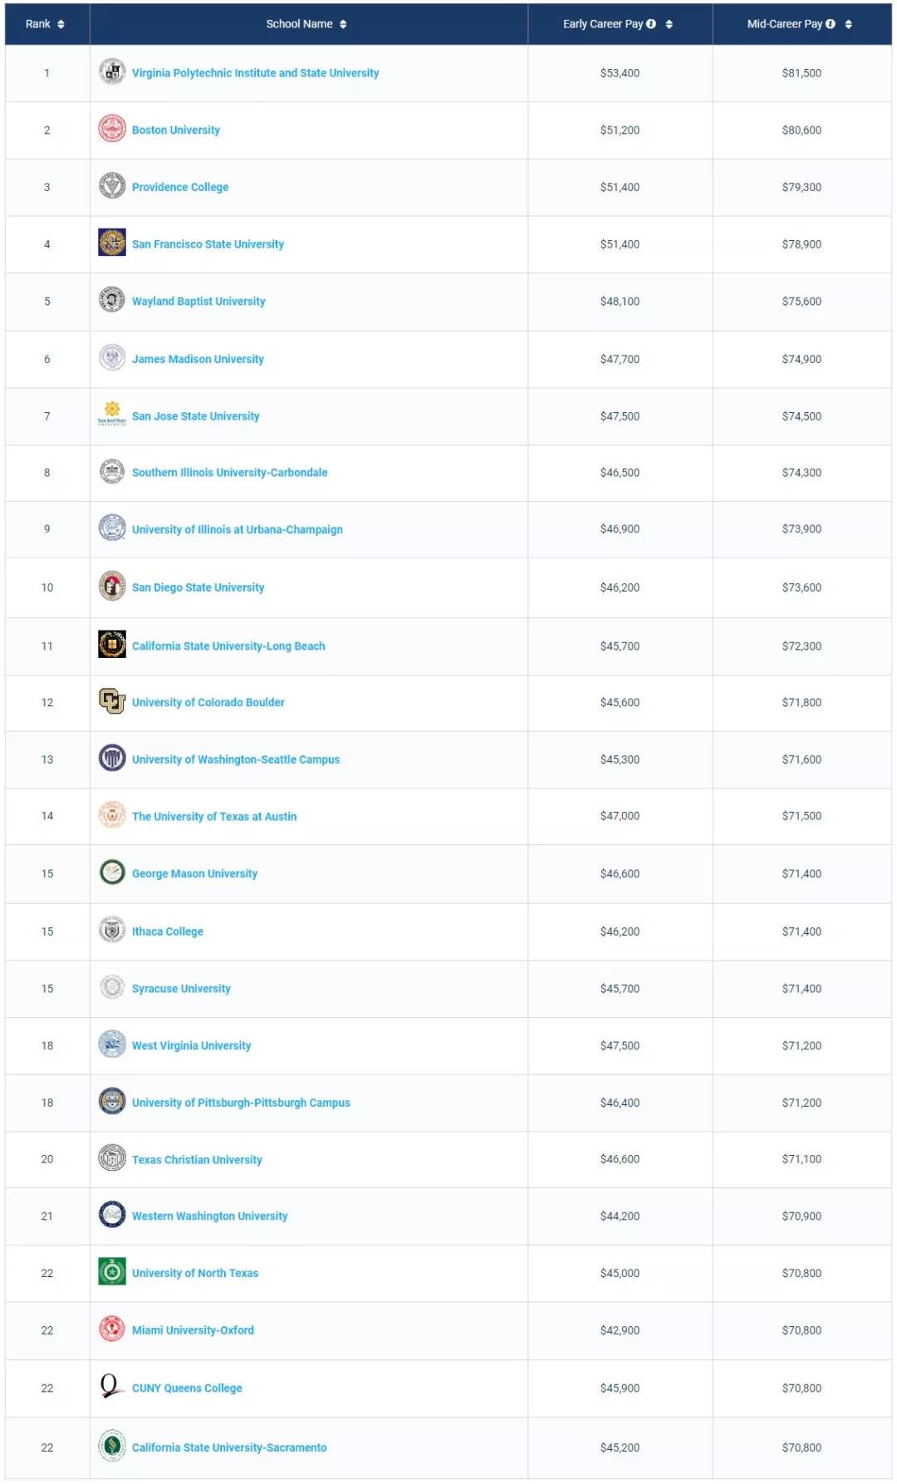Click the Virginia Polytechnic Institute logo icon
Image resolution: width=897 pixels, height=1484 pixels.
pyautogui.click(x=112, y=72)
